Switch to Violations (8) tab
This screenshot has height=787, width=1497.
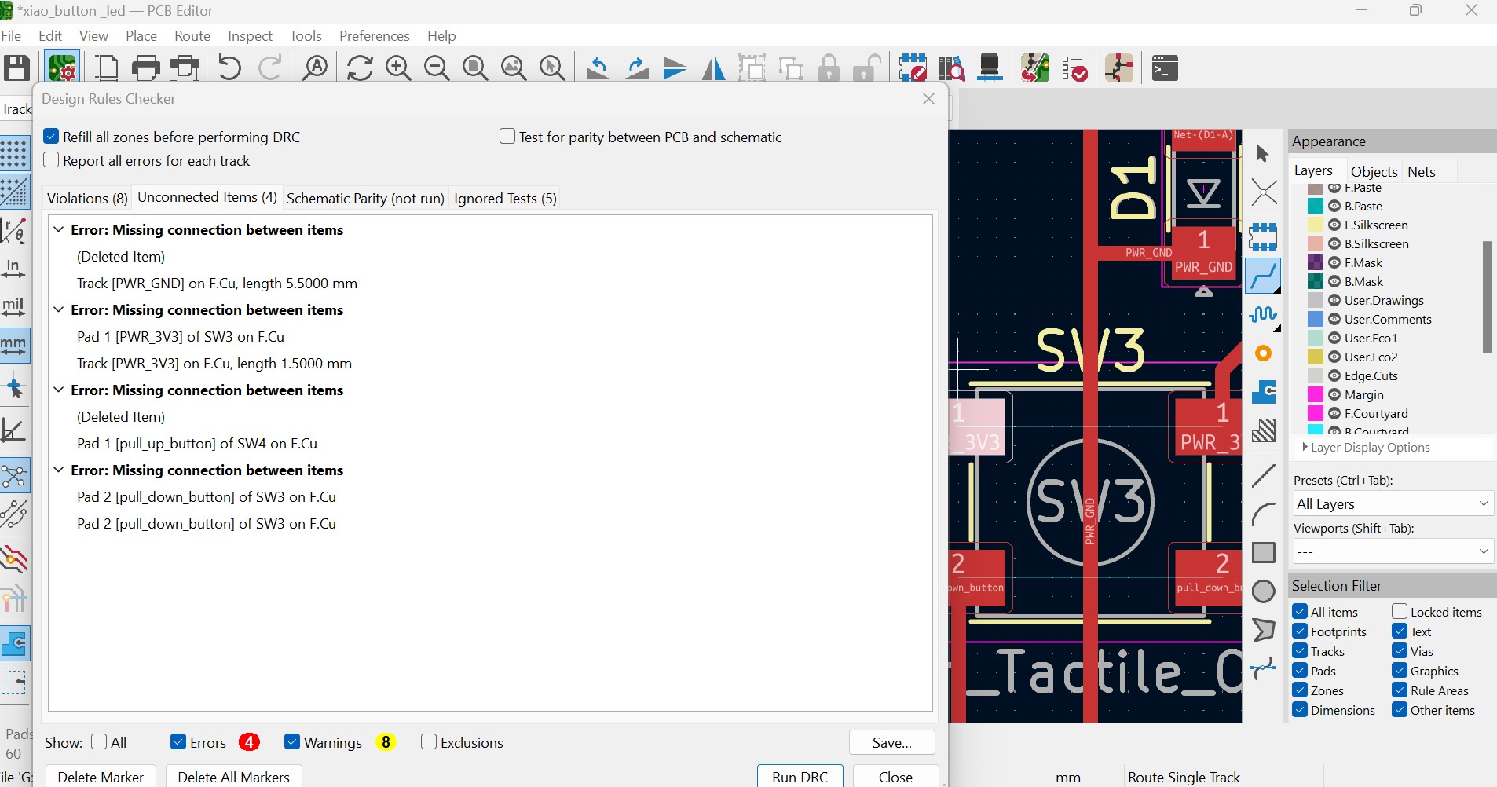click(87, 199)
